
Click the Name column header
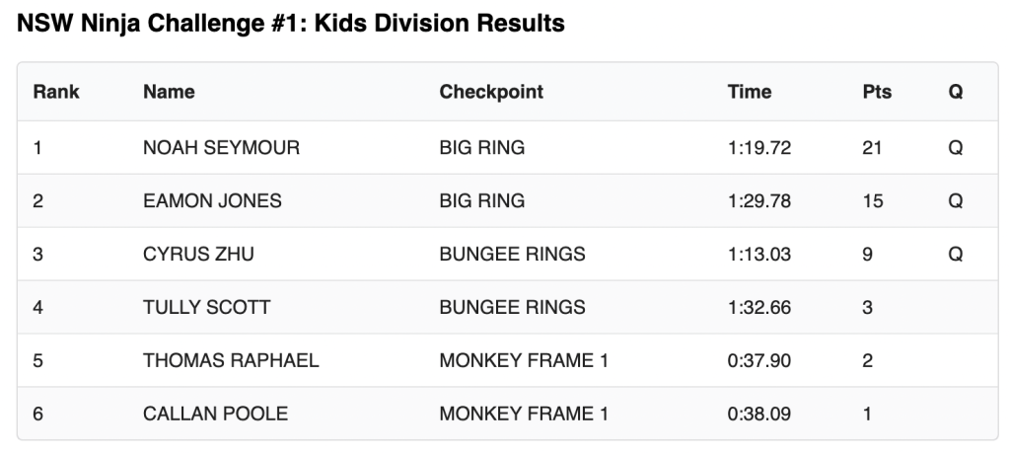point(169,92)
